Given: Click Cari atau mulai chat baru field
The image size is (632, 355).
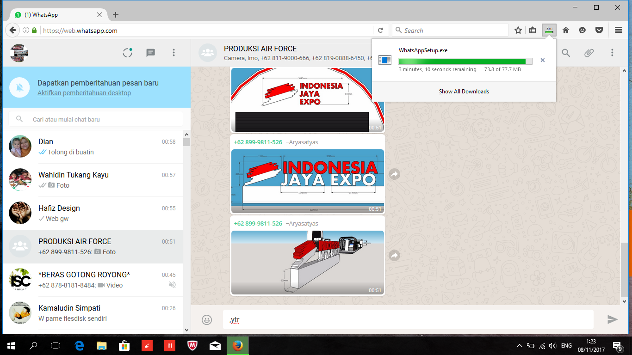Looking at the screenshot, I should [x=96, y=119].
